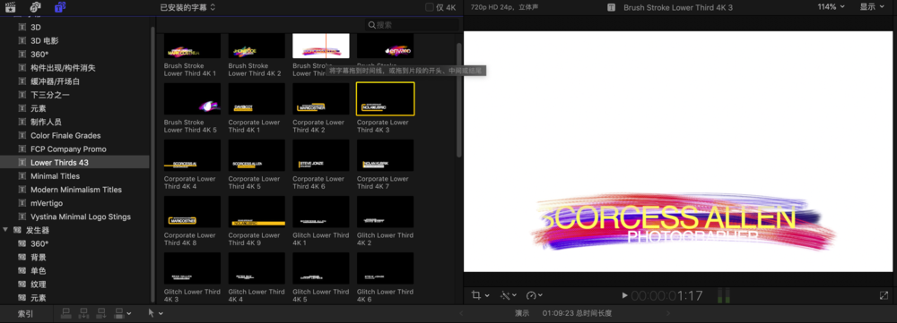This screenshot has width=897, height=323.
Task: Select the Corporate Lower Third 4K 6 thumbnail
Action: [321, 155]
